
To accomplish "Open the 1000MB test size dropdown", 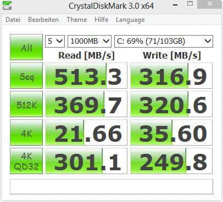I will (x=90, y=41).
